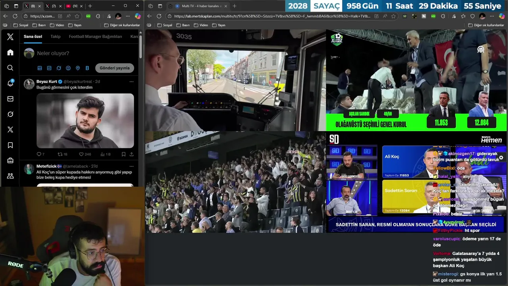Reload page in left browser
The height and width of the screenshot is (286, 508).
click(15, 16)
